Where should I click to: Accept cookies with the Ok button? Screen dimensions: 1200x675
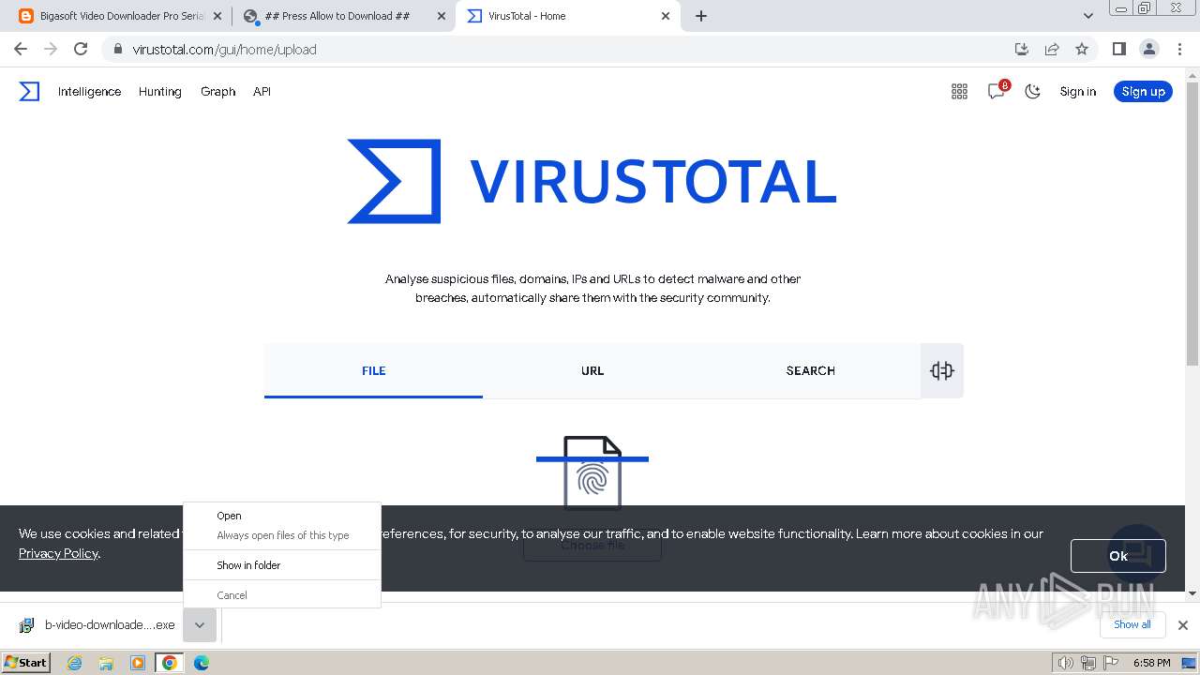1117,556
